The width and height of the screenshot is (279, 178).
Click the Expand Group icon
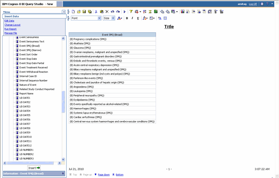click(x=222, y=12)
